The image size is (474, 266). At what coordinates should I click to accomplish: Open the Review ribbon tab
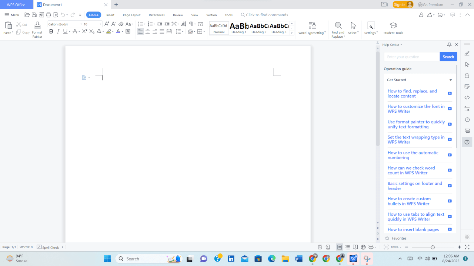coord(178,15)
